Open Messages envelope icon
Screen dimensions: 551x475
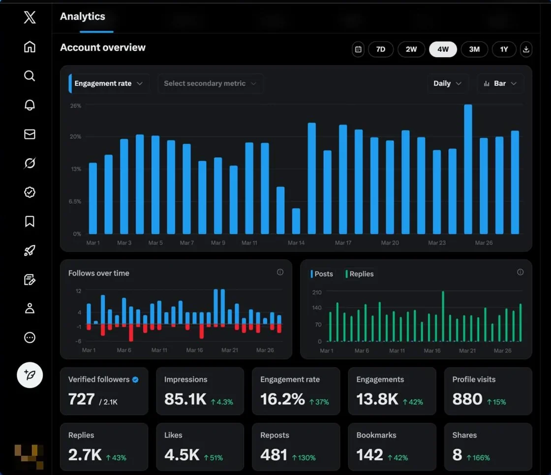pos(30,134)
